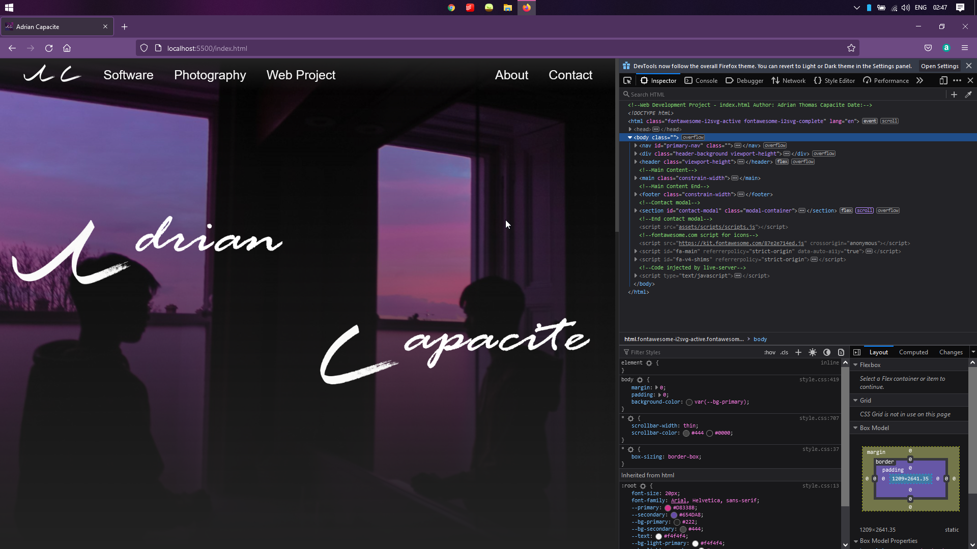Screen dimensions: 977x549
Task: Expand the contact-modal section node
Action: point(636,211)
